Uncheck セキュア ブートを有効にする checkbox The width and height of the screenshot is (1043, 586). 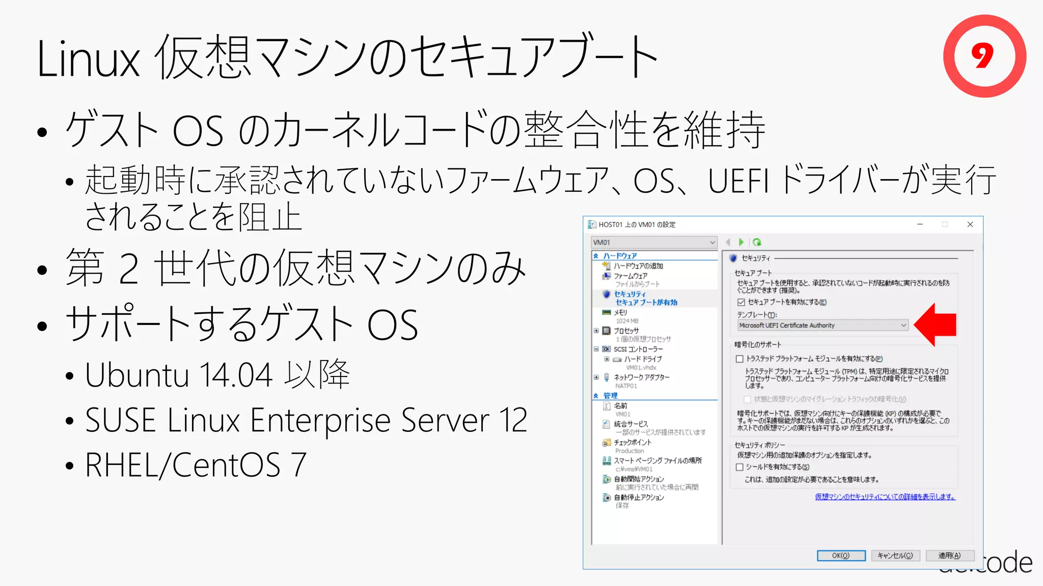(742, 302)
